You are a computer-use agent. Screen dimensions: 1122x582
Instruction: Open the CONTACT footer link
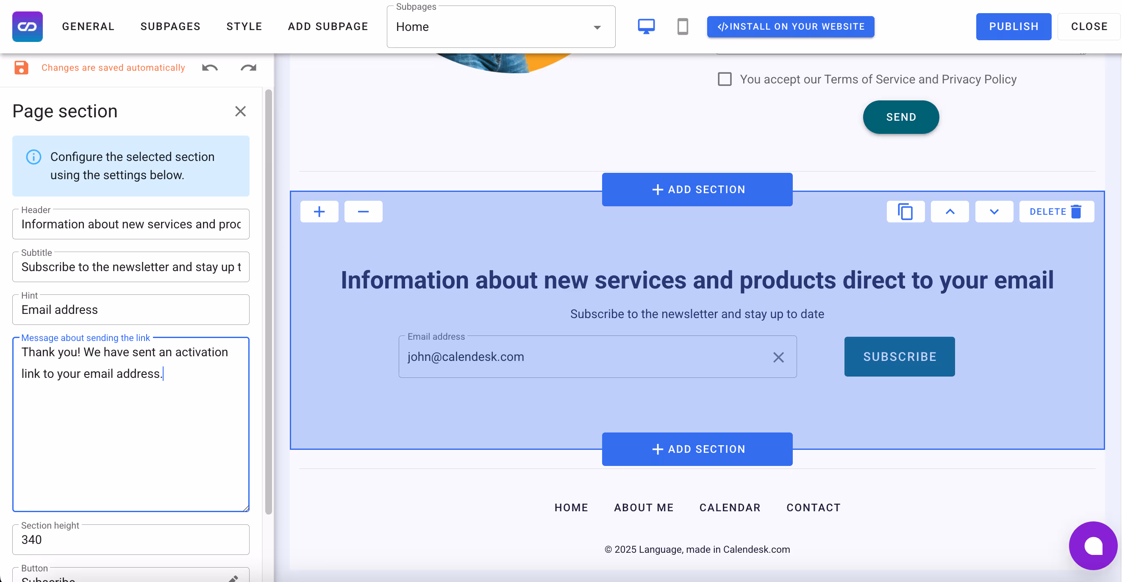point(813,507)
